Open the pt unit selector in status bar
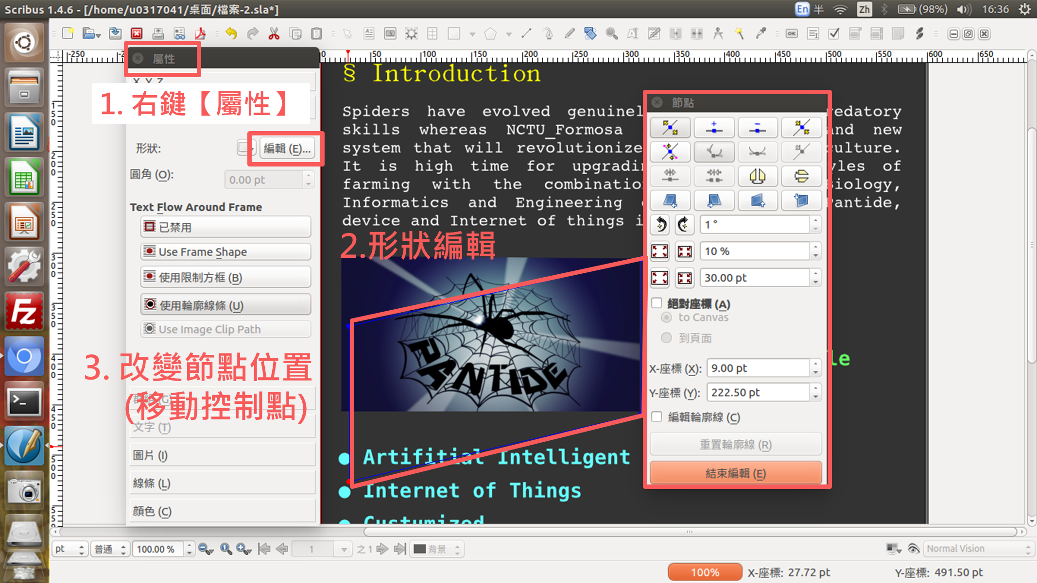Screen dimensions: 1037x583 click(x=70, y=549)
